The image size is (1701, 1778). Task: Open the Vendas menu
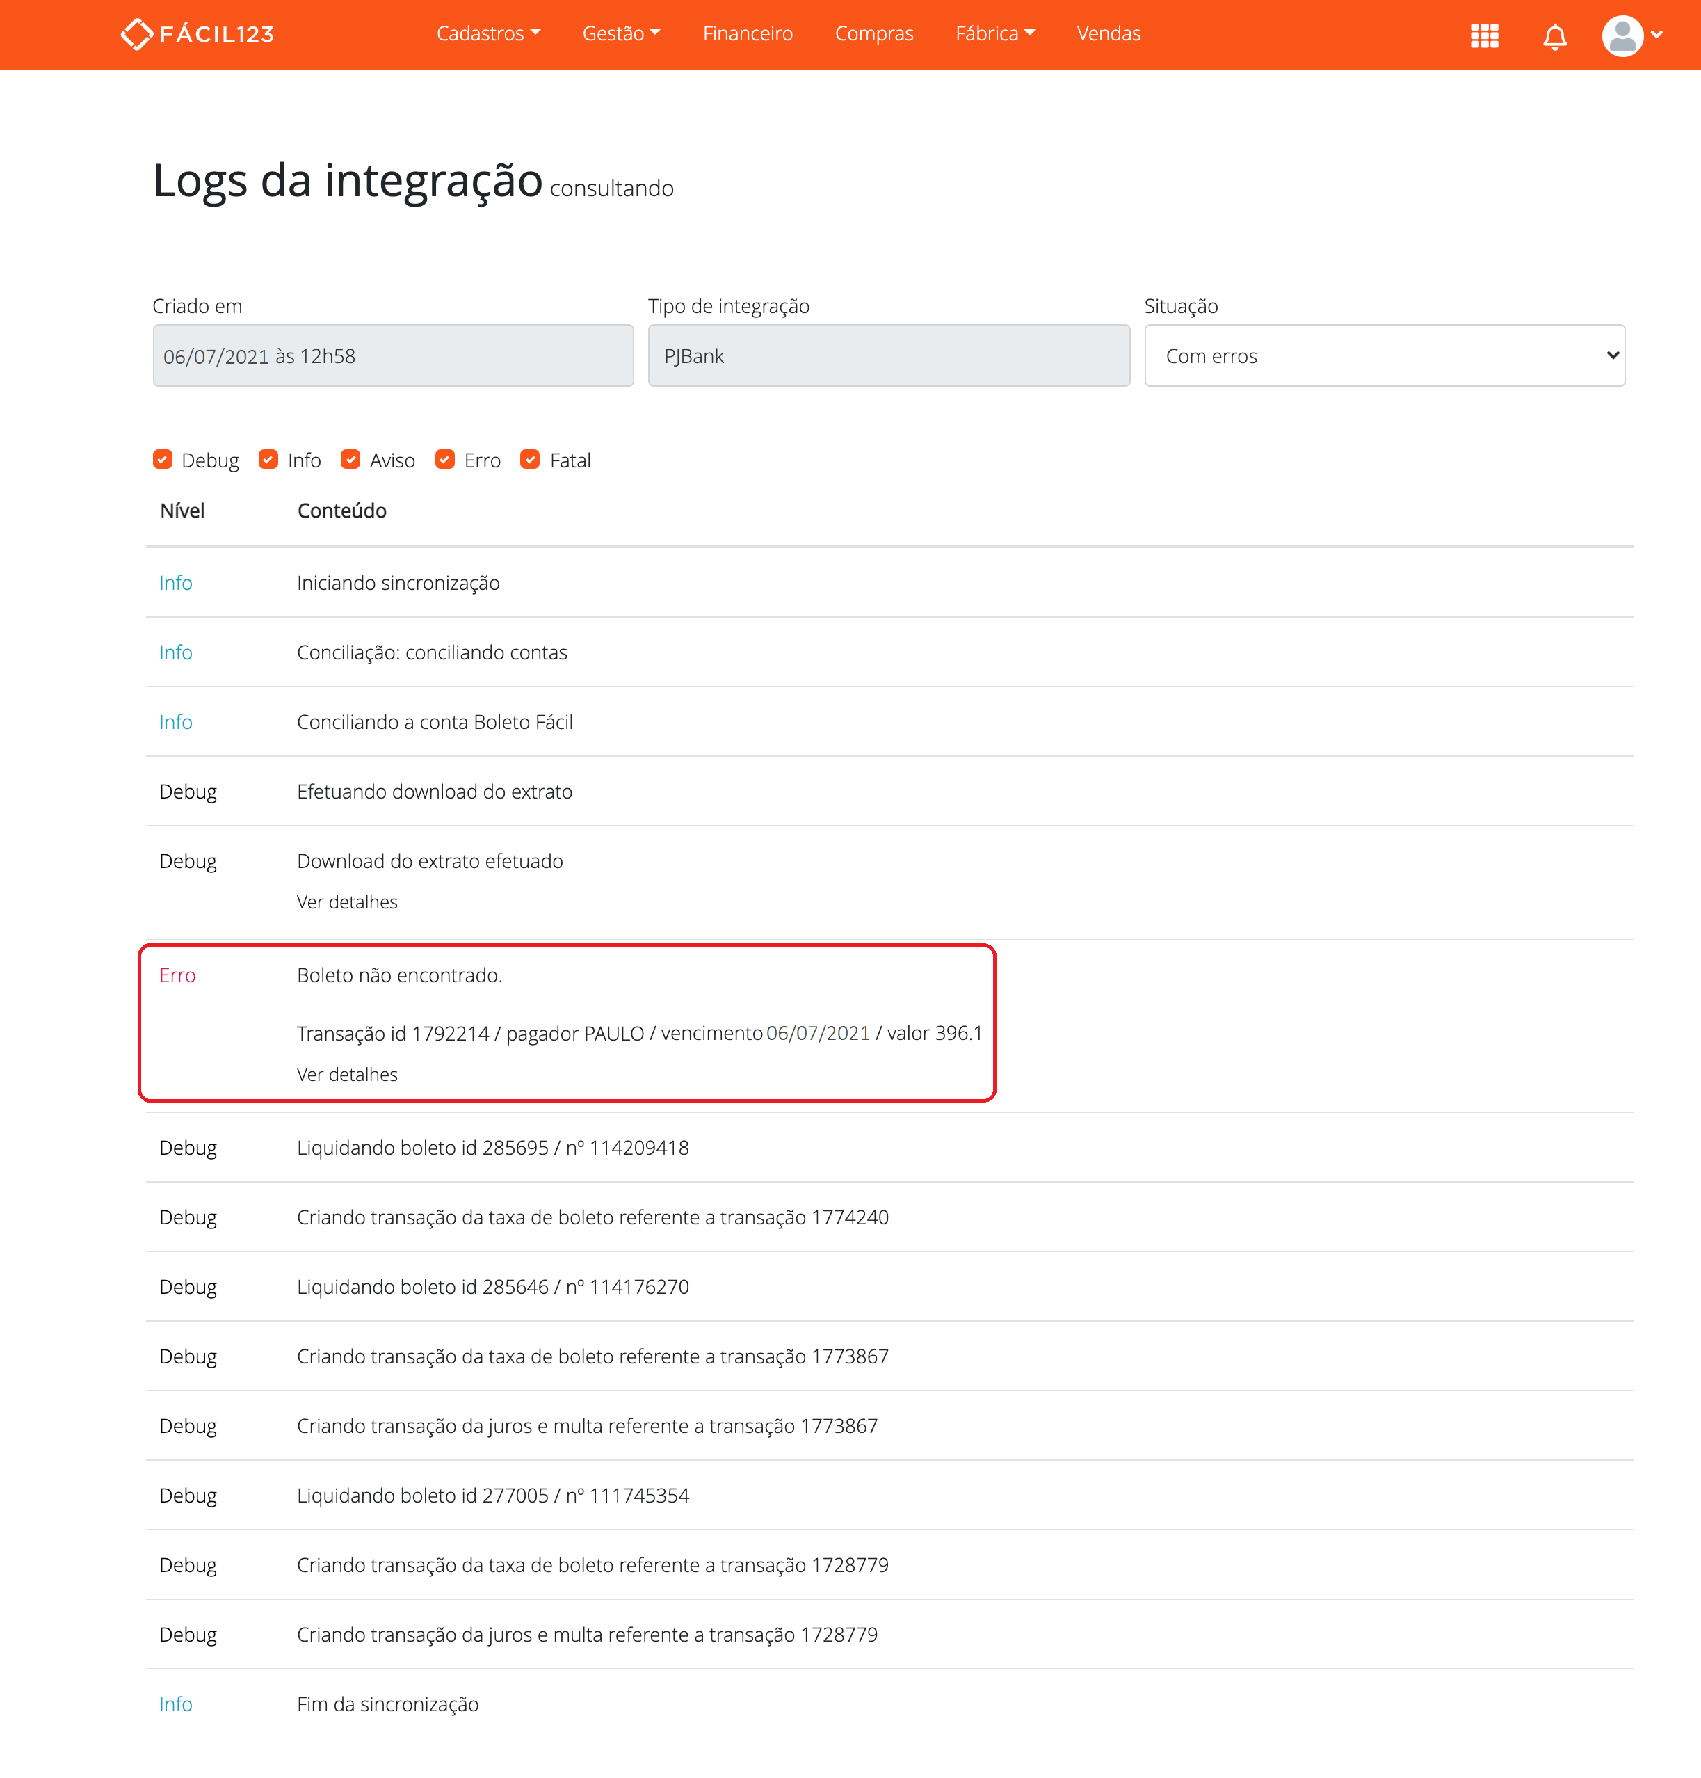(x=1108, y=33)
